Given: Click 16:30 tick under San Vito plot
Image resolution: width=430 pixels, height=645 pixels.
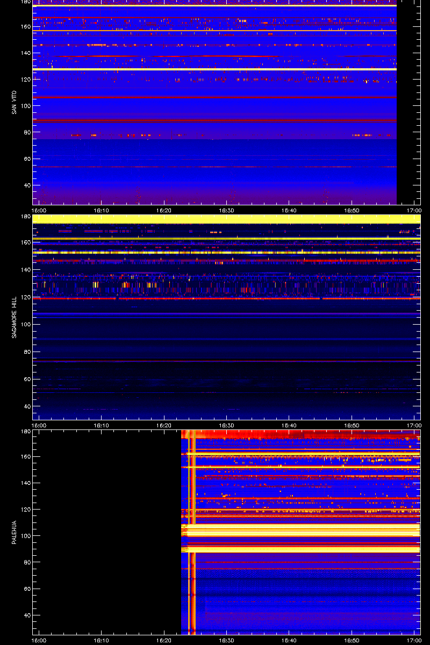Looking at the screenshot, I should [226, 210].
